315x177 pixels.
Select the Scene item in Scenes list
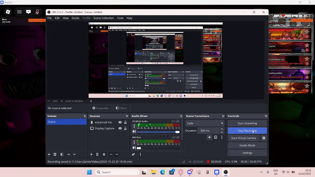click(x=66, y=122)
